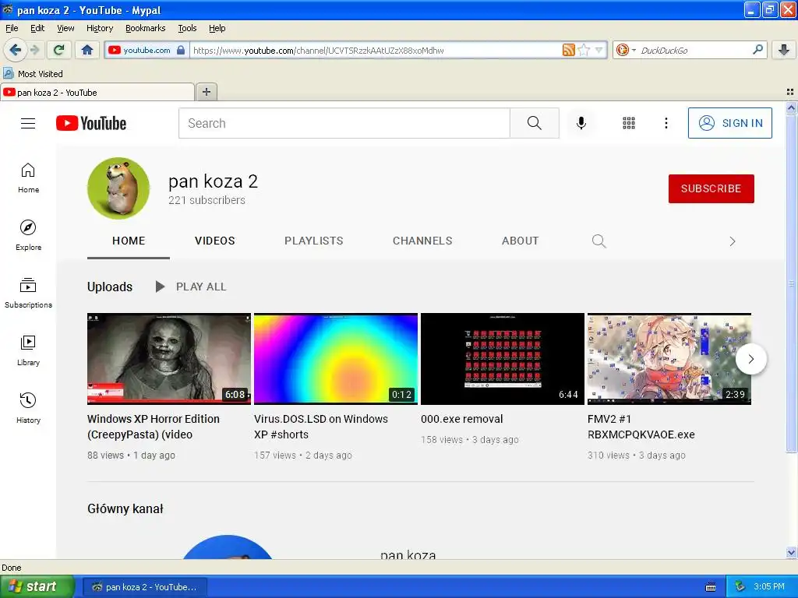Show next uploads with the carousel arrow
Viewport: 798px width, 598px height.
[x=751, y=359]
